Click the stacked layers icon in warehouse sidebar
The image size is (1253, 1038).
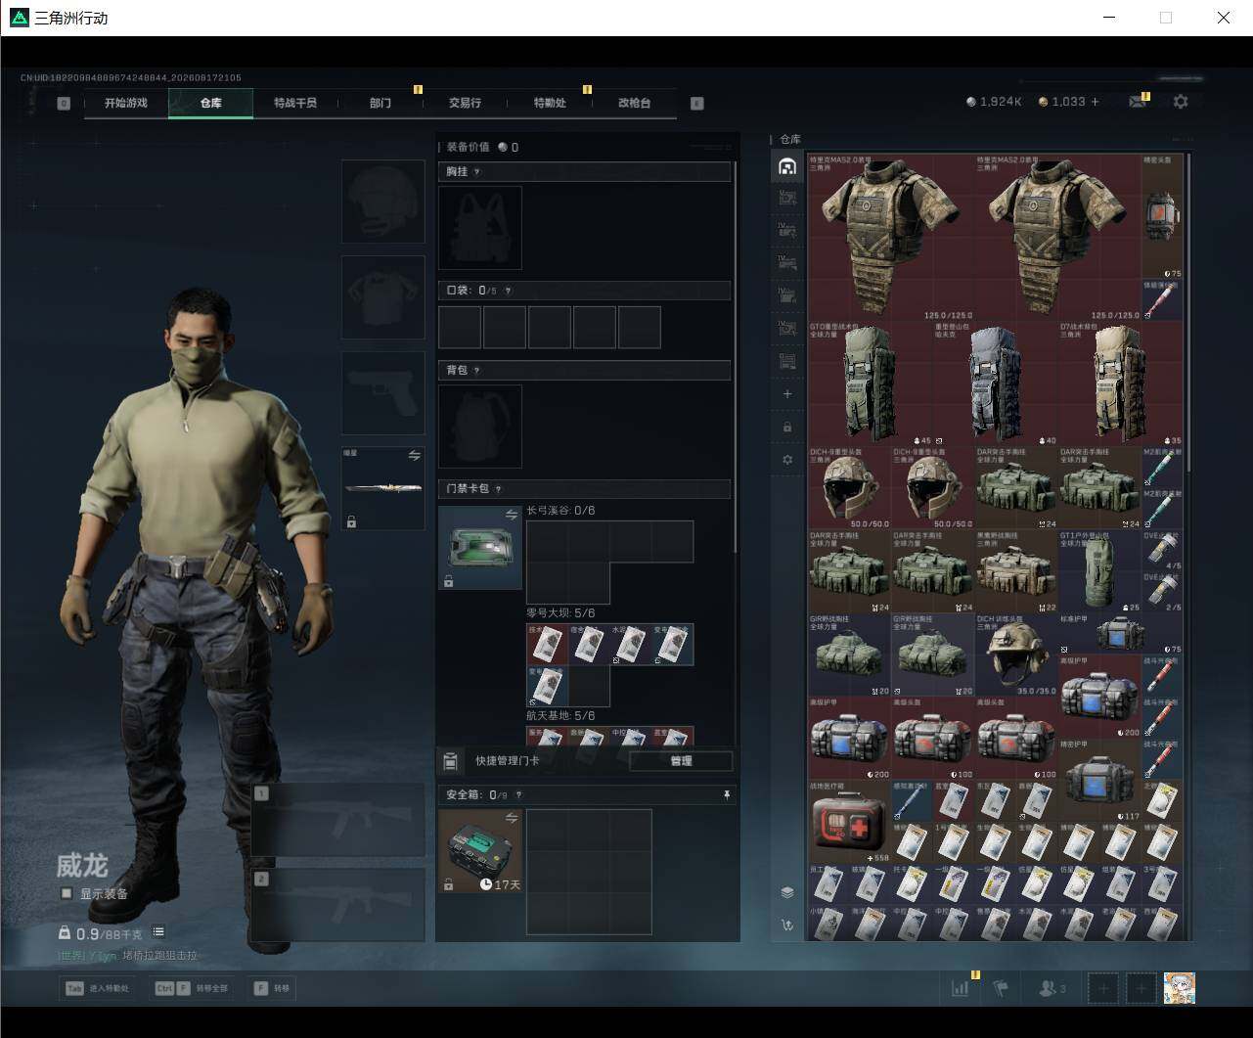tap(787, 892)
